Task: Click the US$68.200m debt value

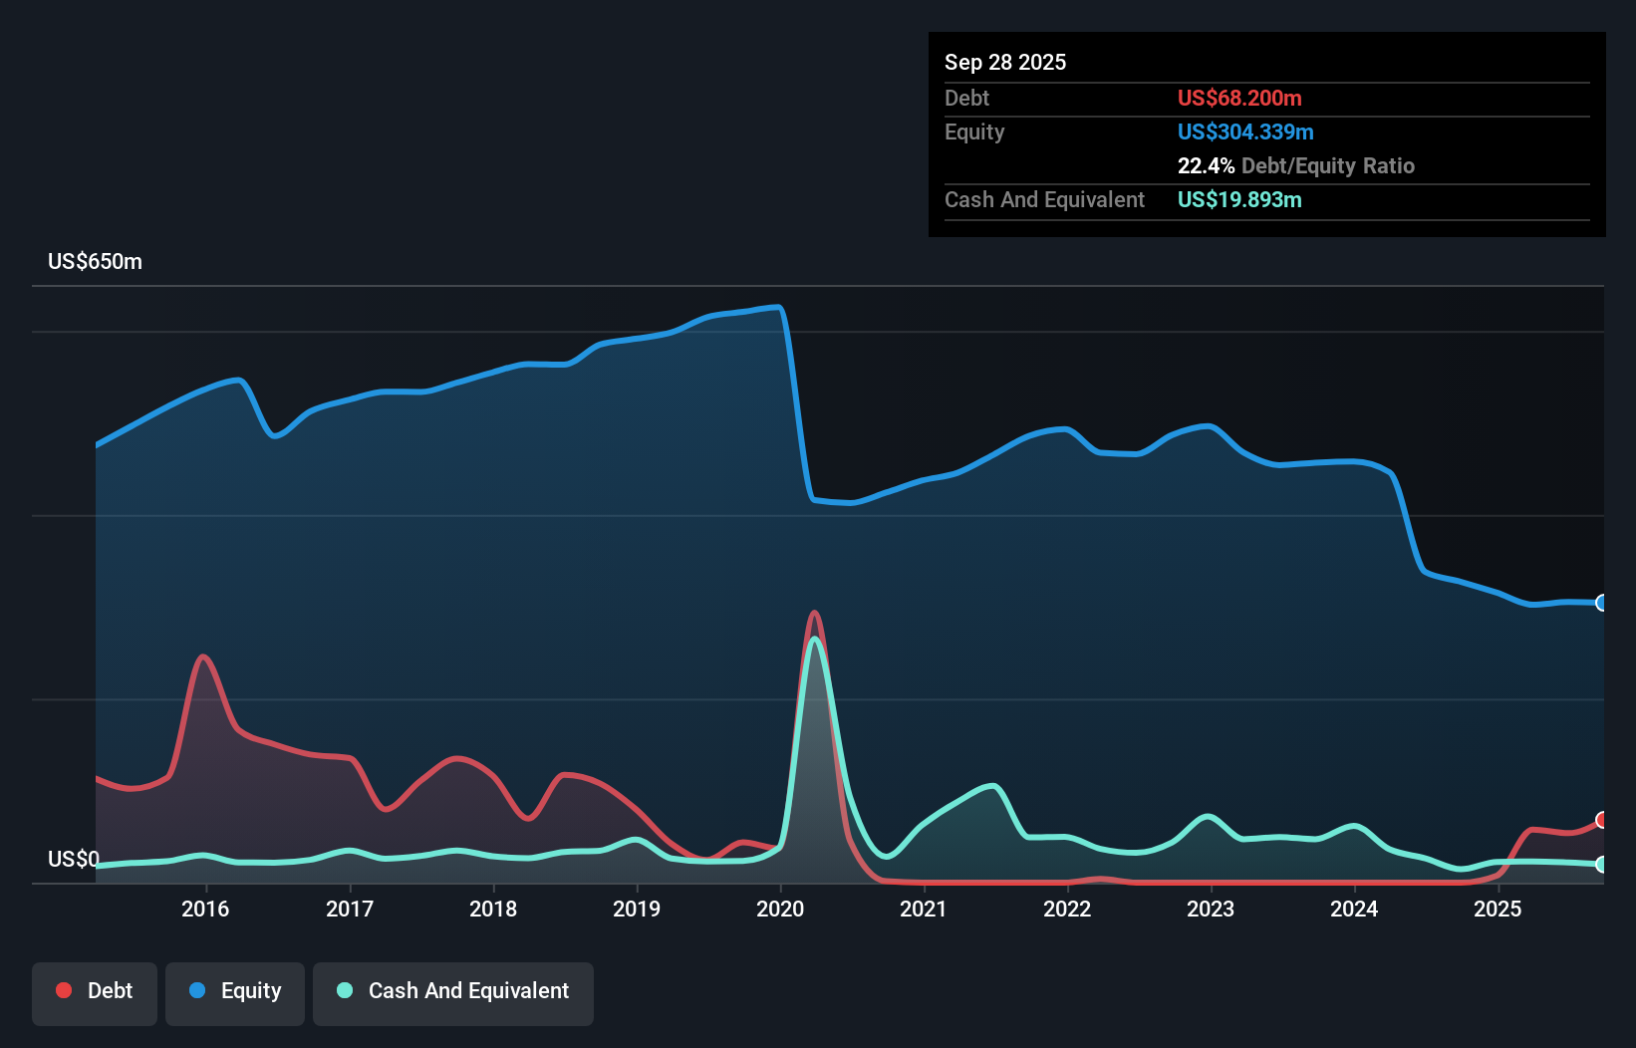Action: coord(1239,98)
